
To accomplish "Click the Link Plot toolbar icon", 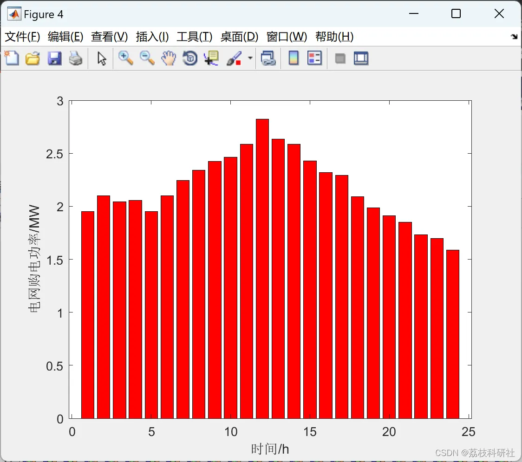I will pyautogui.click(x=268, y=58).
